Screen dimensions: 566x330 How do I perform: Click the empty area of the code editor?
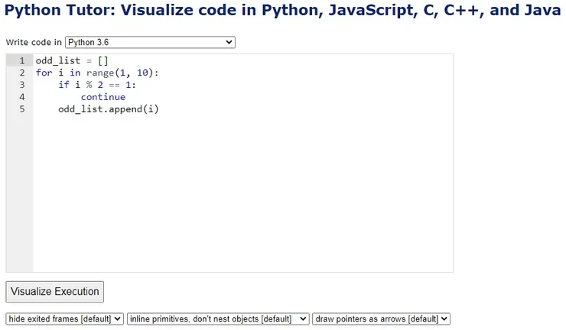245,199
